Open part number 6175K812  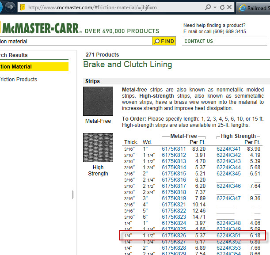pyautogui.click(x=174, y=155)
